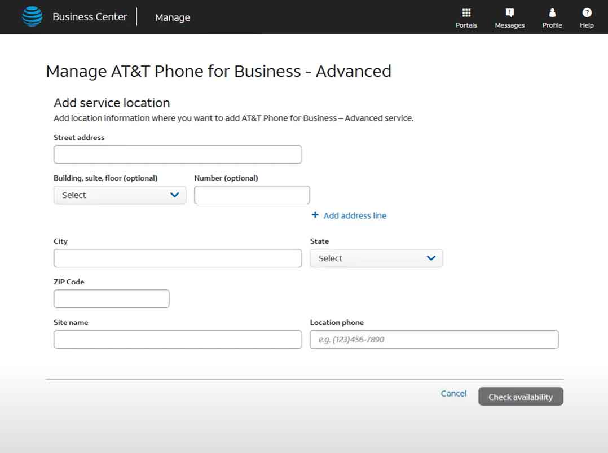Click the Add address line link
This screenshot has height=453, width=608.
[x=355, y=215]
